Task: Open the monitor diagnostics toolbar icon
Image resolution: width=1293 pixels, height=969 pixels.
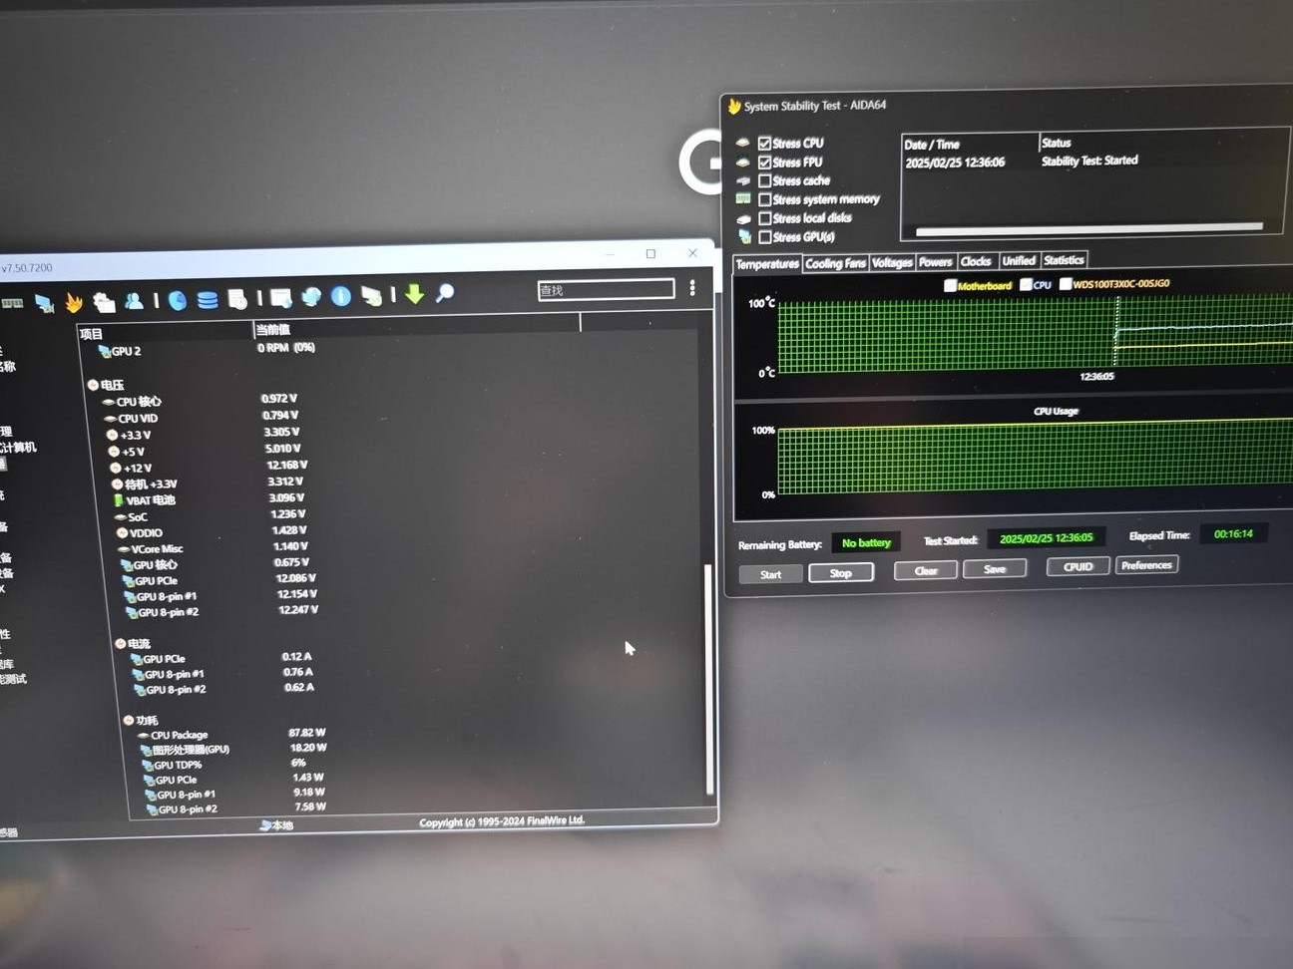Action: (x=44, y=302)
